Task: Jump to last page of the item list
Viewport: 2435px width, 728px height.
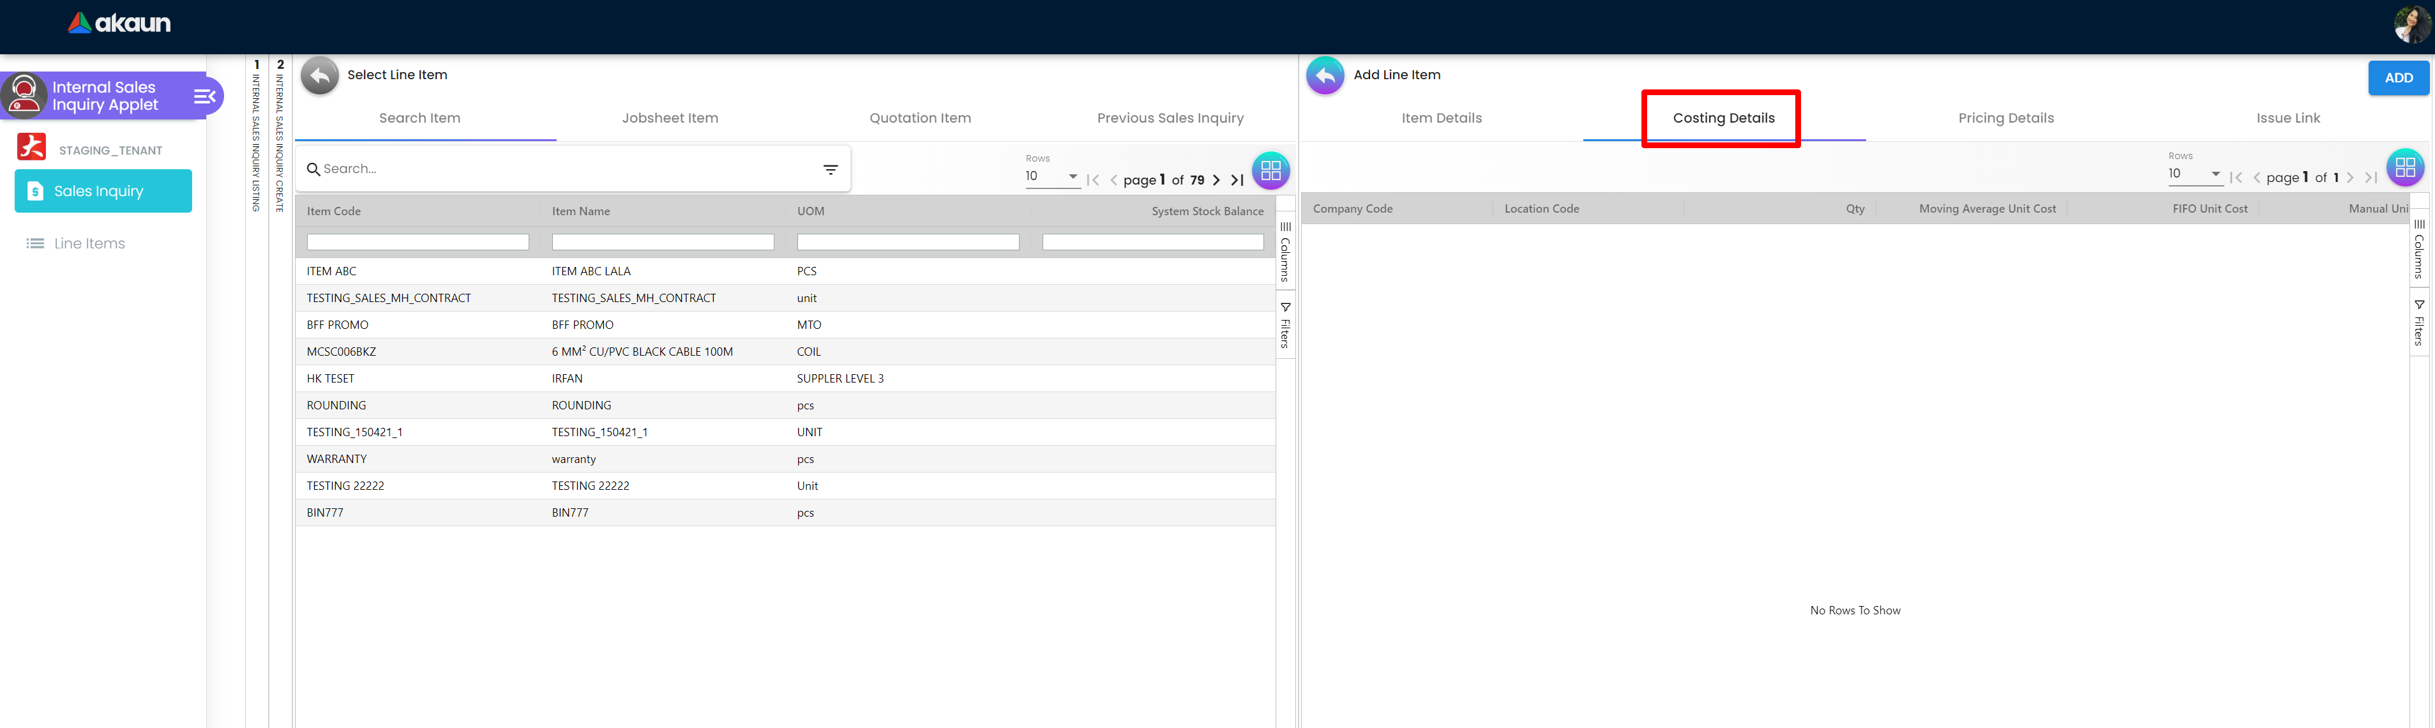Action: click(x=1237, y=179)
